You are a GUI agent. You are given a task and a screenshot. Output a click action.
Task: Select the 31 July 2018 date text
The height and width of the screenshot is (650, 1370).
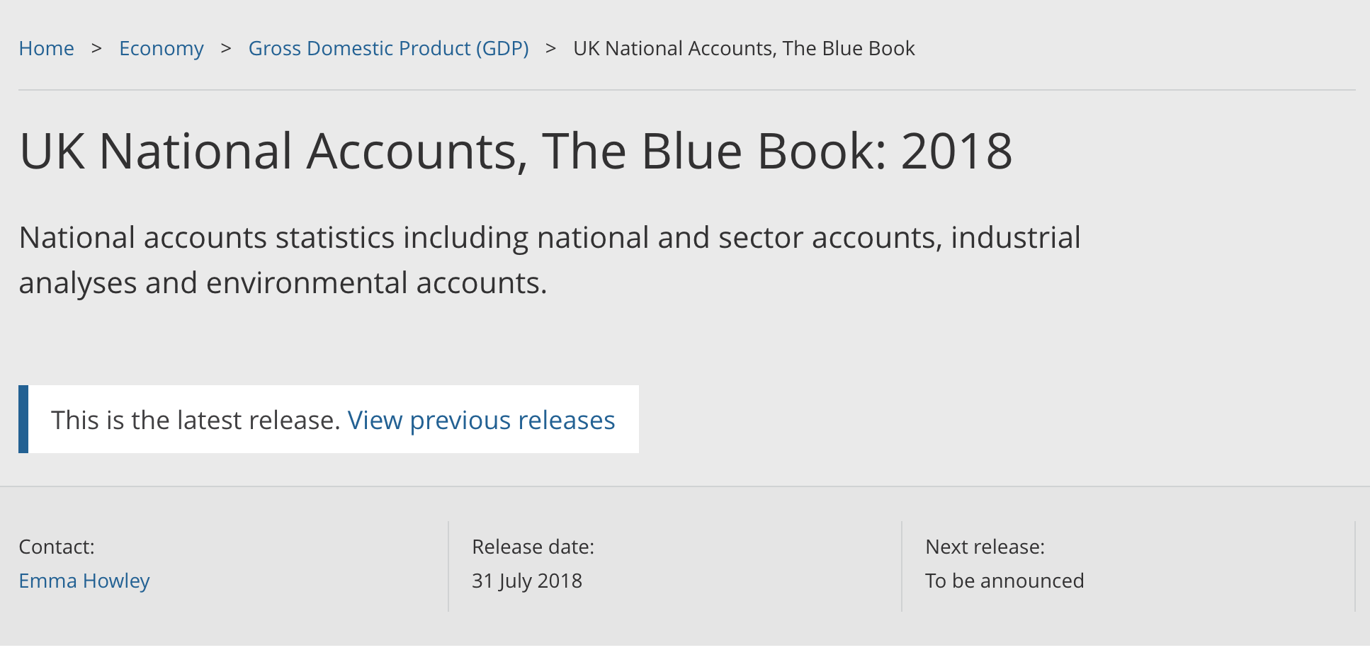(527, 581)
